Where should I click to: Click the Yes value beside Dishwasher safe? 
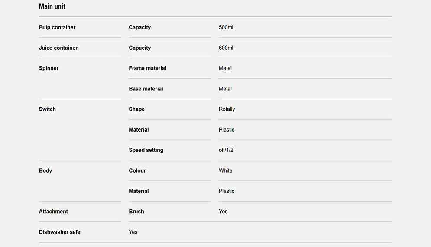[x=133, y=232]
